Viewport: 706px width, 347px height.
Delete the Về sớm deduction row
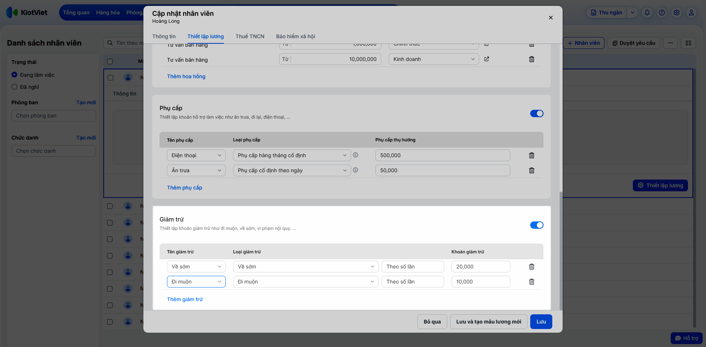[x=532, y=267]
